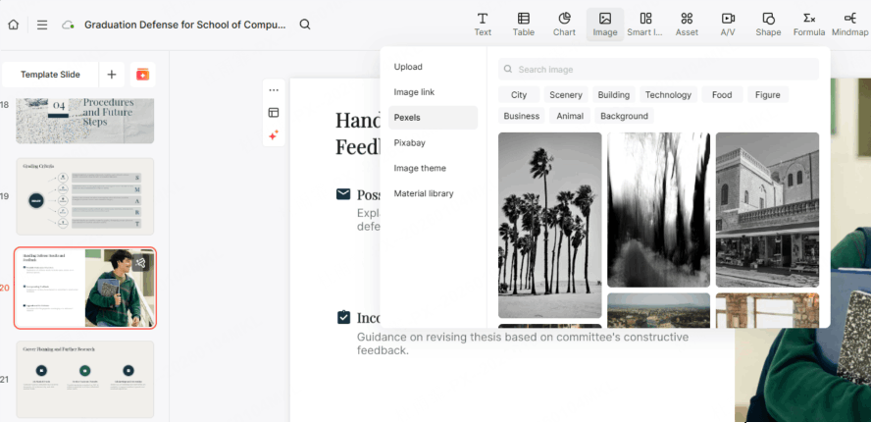The width and height of the screenshot is (871, 423).
Task: Open the Mindmap tool
Action: (849, 25)
